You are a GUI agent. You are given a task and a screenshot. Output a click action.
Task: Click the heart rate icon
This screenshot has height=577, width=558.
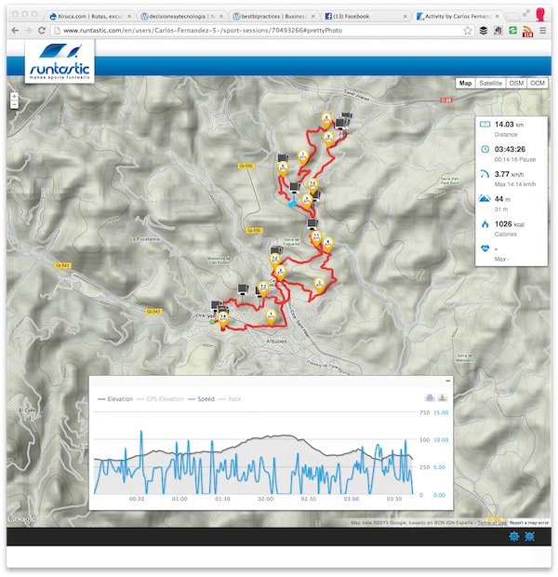(485, 248)
